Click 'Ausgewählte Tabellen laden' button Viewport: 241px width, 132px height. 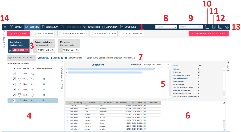(208, 34)
